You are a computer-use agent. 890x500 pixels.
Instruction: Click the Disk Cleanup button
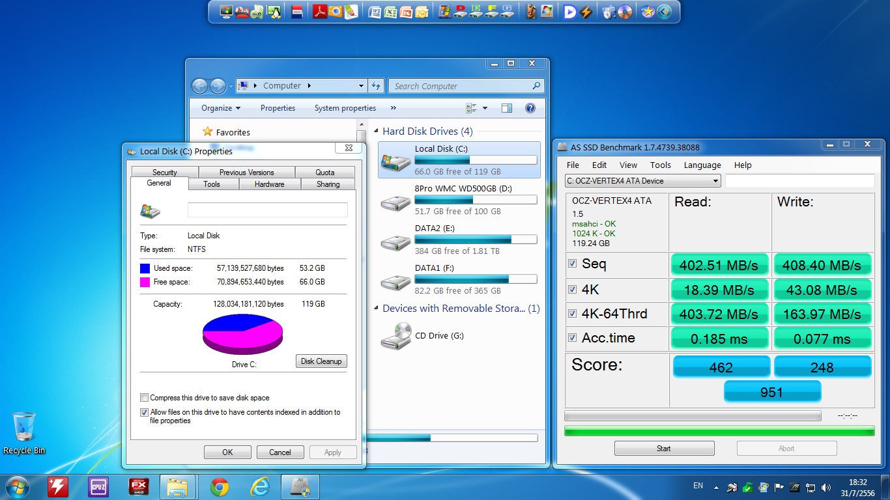321,361
